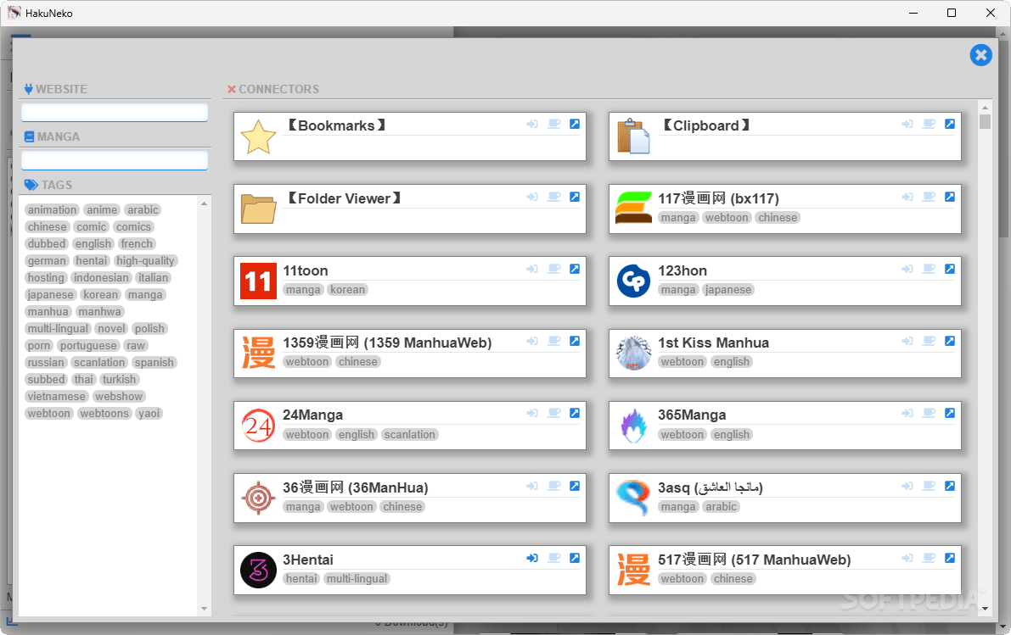1011x635 pixels.
Task: Open external link icon for Bookmarks
Action: 575,124
